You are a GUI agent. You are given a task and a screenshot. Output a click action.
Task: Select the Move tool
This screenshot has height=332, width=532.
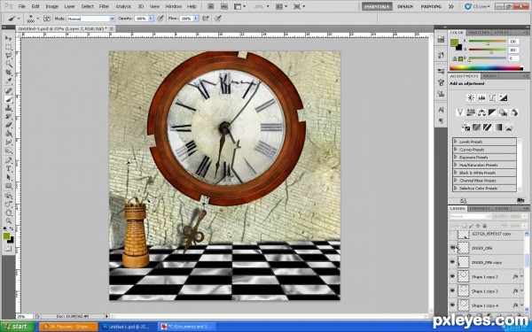(x=8, y=39)
